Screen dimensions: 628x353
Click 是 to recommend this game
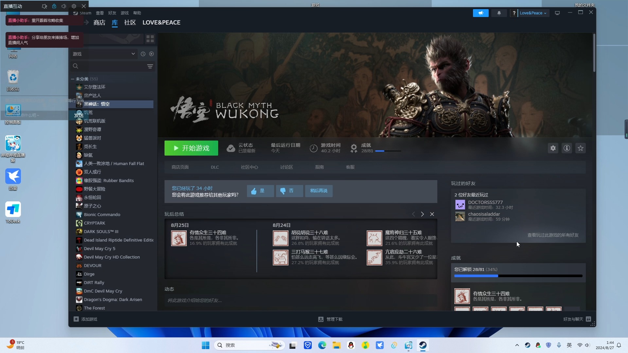pyautogui.click(x=259, y=191)
